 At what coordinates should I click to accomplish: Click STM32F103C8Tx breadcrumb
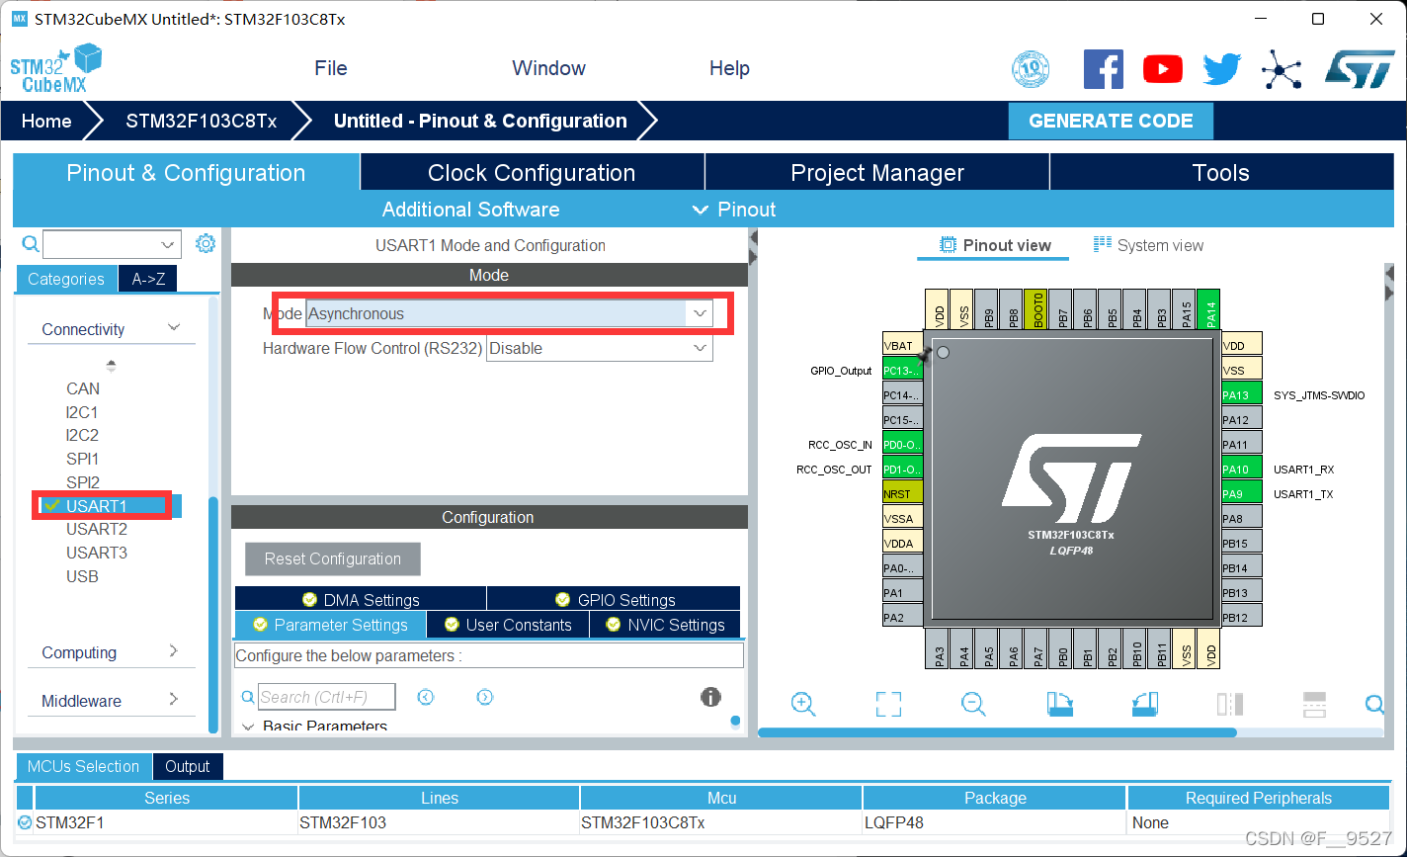[202, 121]
